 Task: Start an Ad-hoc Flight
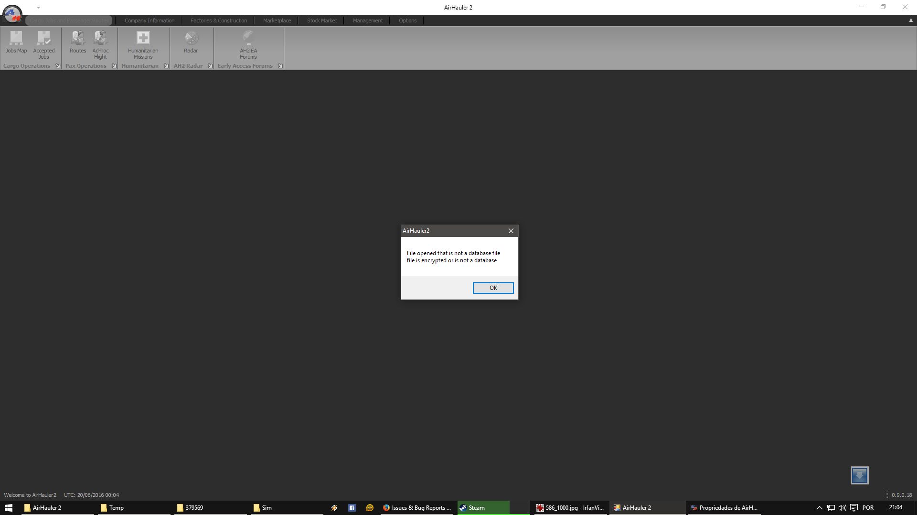tap(100, 45)
